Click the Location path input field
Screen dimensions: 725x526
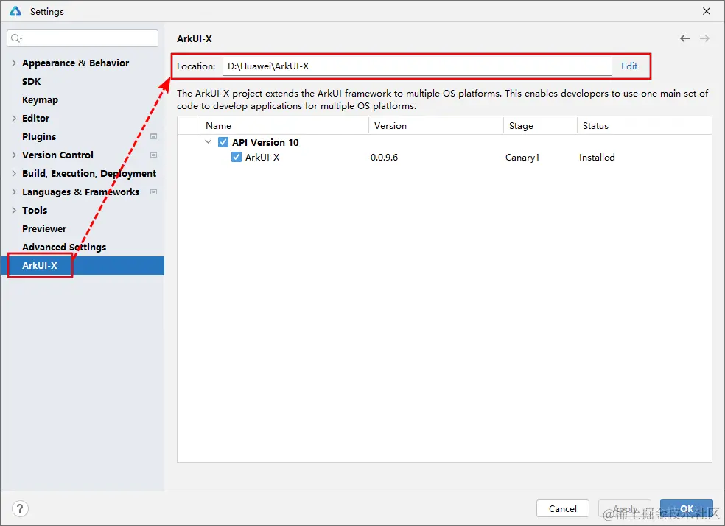pyautogui.click(x=417, y=66)
